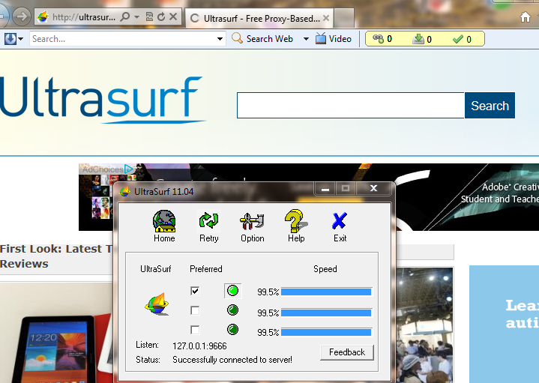
Task: Open UltraSurf Help question mark icon
Action: (x=295, y=220)
